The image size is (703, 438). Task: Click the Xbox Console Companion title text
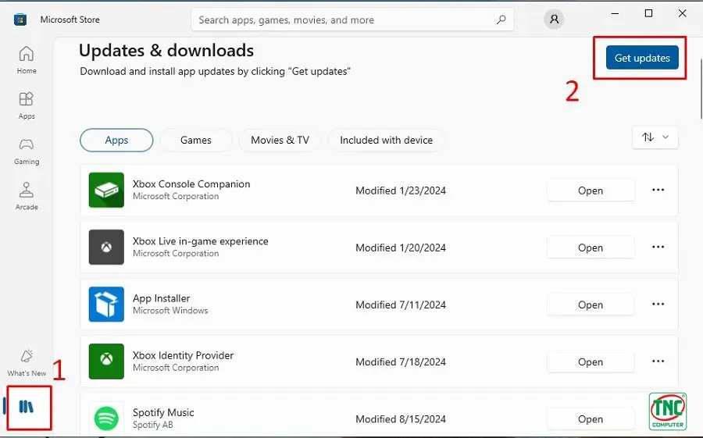pos(191,183)
